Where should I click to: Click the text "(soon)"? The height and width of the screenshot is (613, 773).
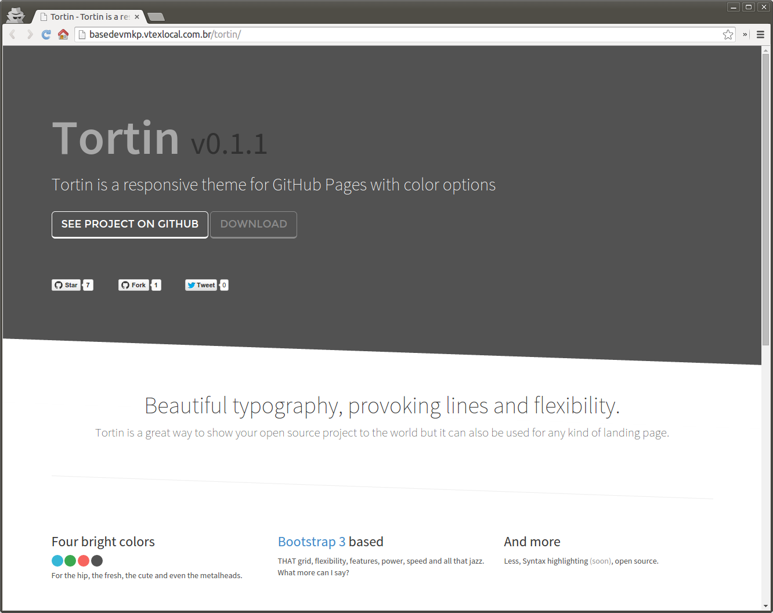tap(601, 561)
